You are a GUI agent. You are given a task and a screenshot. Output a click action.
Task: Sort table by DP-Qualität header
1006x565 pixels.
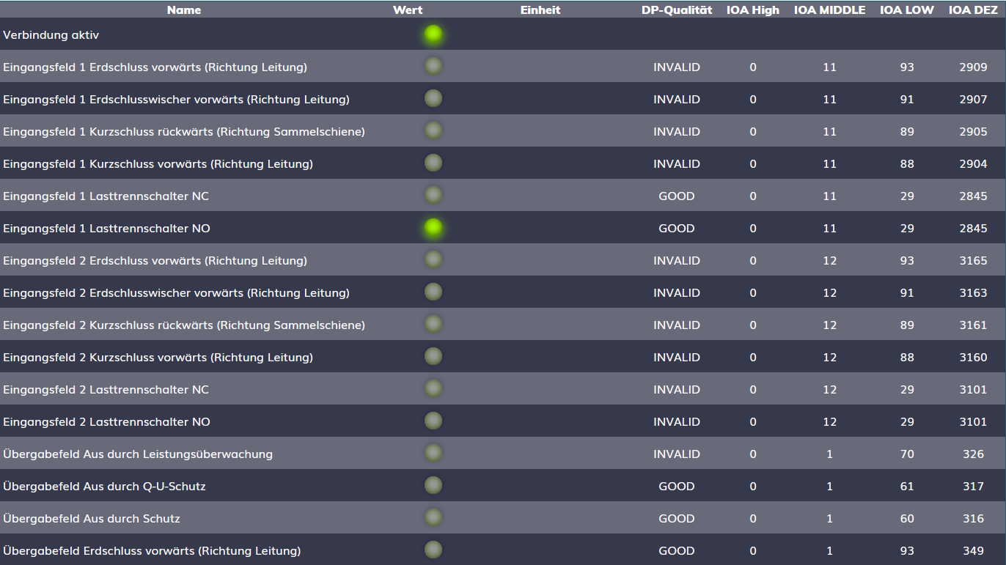(676, 10)
